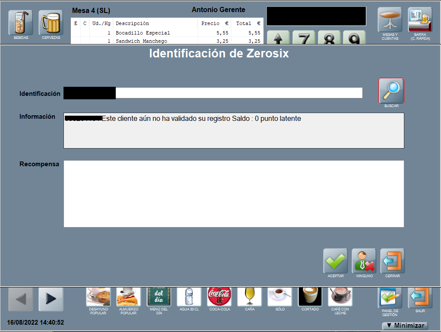Click the Cerrar dialog button
This screenshot has height=332, width=441.
pyautogui.click(x=392, y=261)
